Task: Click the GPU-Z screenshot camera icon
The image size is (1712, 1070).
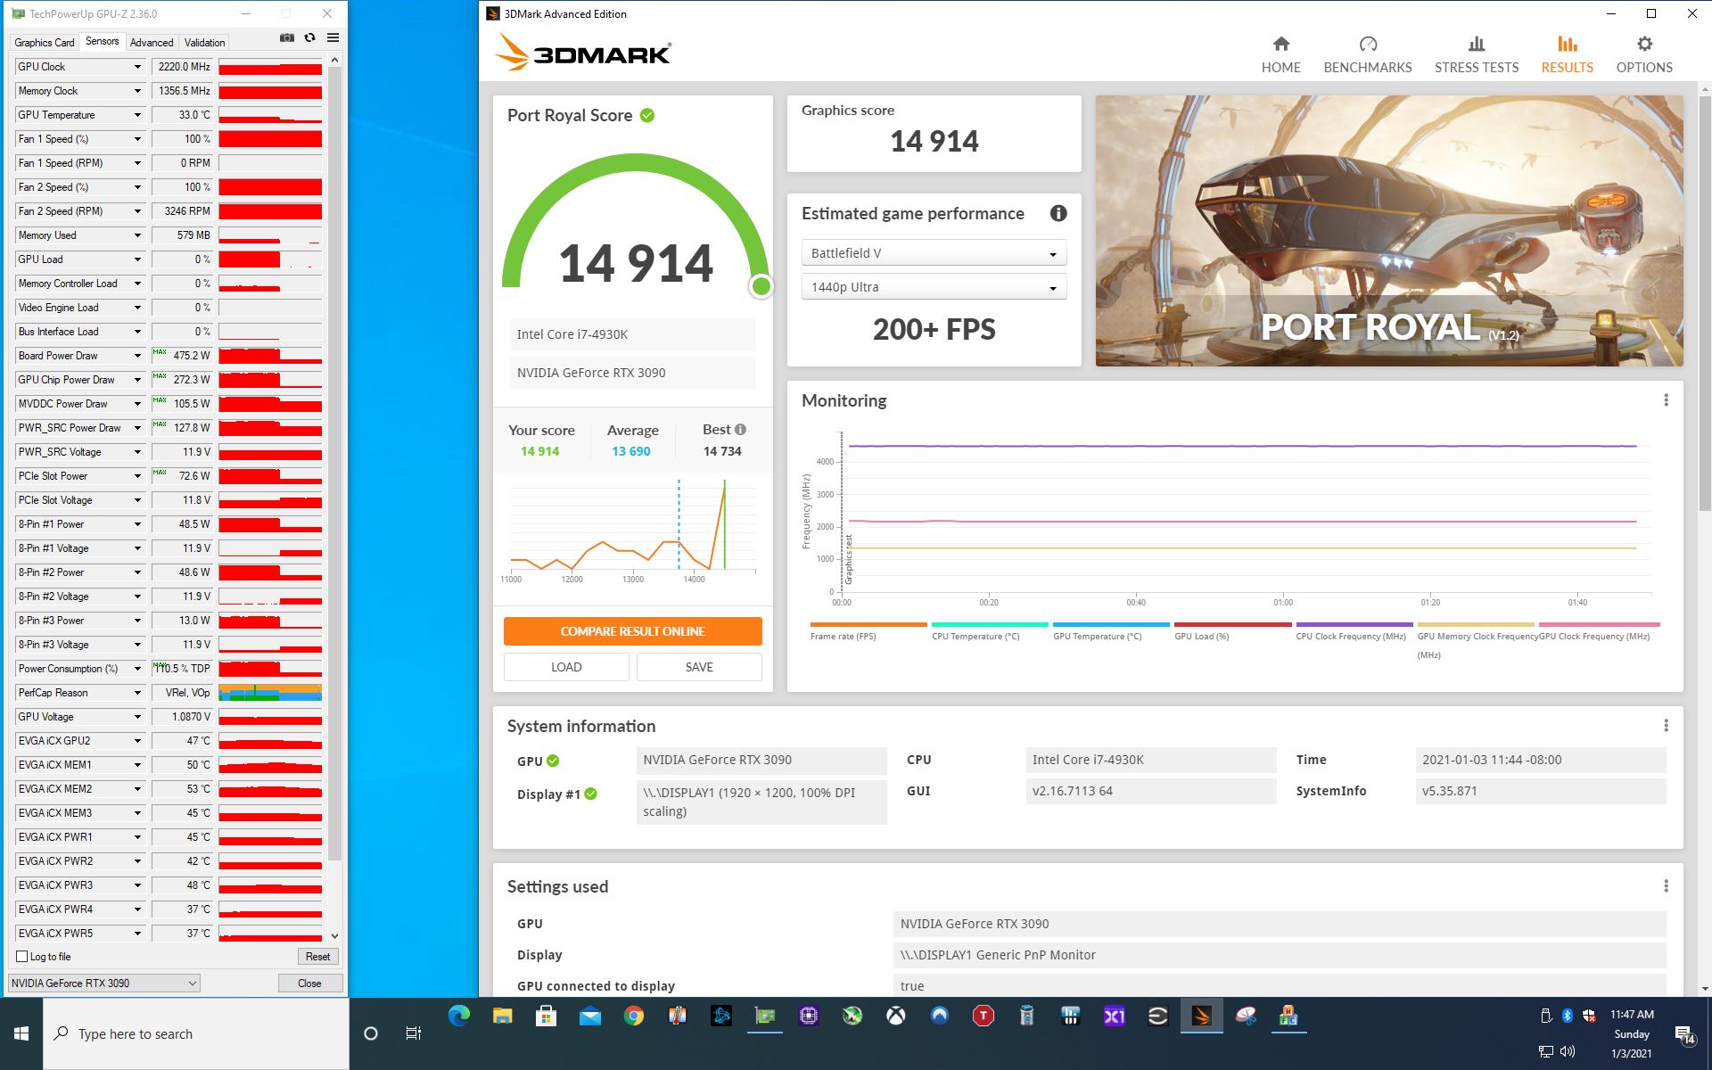Action: 286,38
